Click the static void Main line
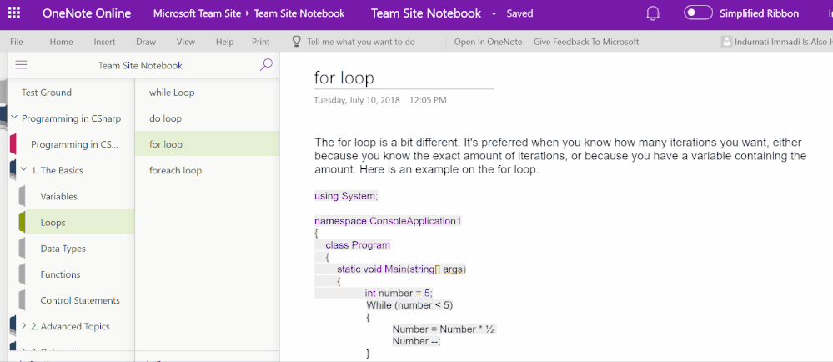Image resolution: width=833 pixels, height=362 pixels. click(401, 269)
